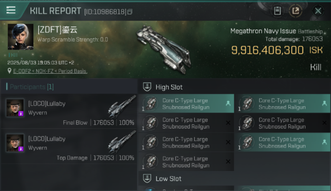This screenshot has height=191, width=331.
Task: Open the clipboard icon in header
Action: tap(277, 11)
